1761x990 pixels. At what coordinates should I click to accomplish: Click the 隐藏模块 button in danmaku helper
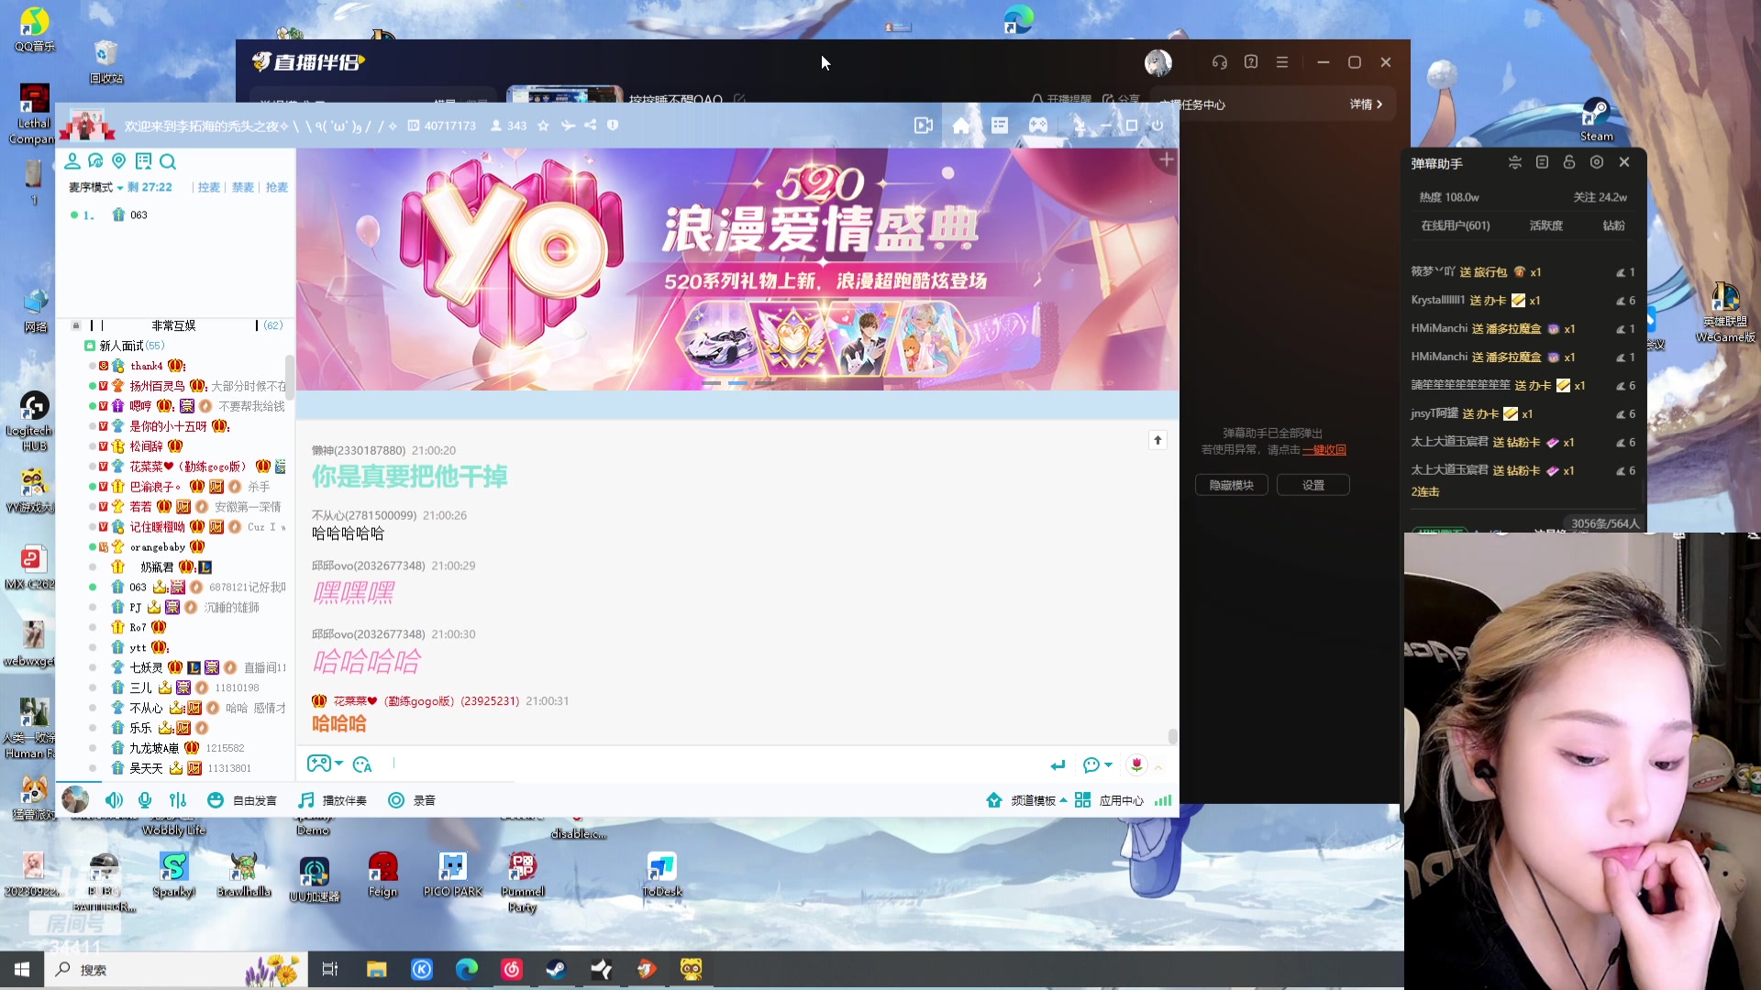(x=1231, y=484)
